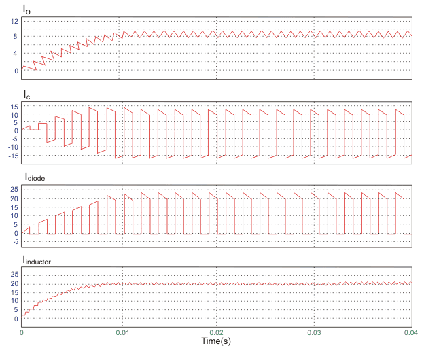Select the 0.03 time axis tick
Screen dimensions: 424x348
click(x=314, y=332)
